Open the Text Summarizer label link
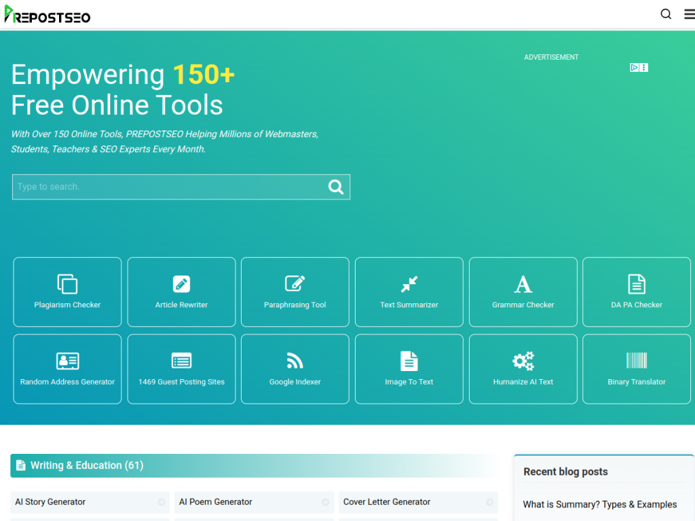Image resolution: width=695 pixels, height=521 pixels. coord(409,305)
